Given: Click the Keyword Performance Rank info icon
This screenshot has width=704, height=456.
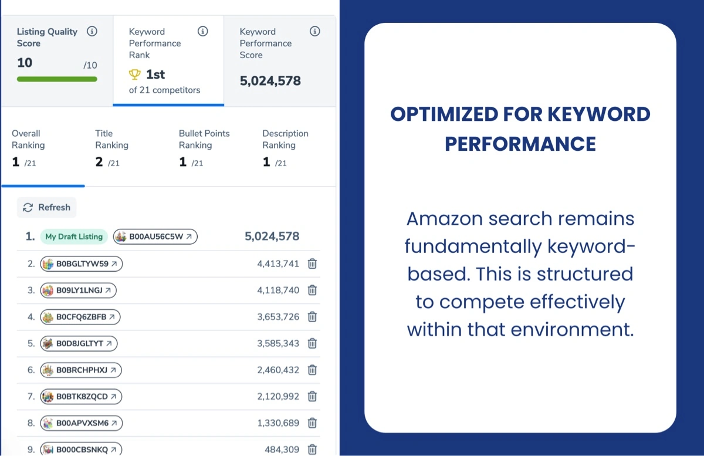Looking at the screenshot, I should 202,32.
